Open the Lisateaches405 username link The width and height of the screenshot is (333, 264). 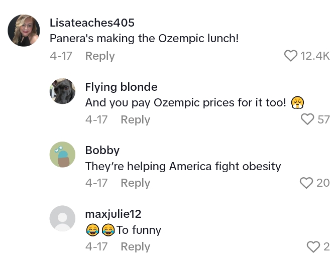pos(92,23)
